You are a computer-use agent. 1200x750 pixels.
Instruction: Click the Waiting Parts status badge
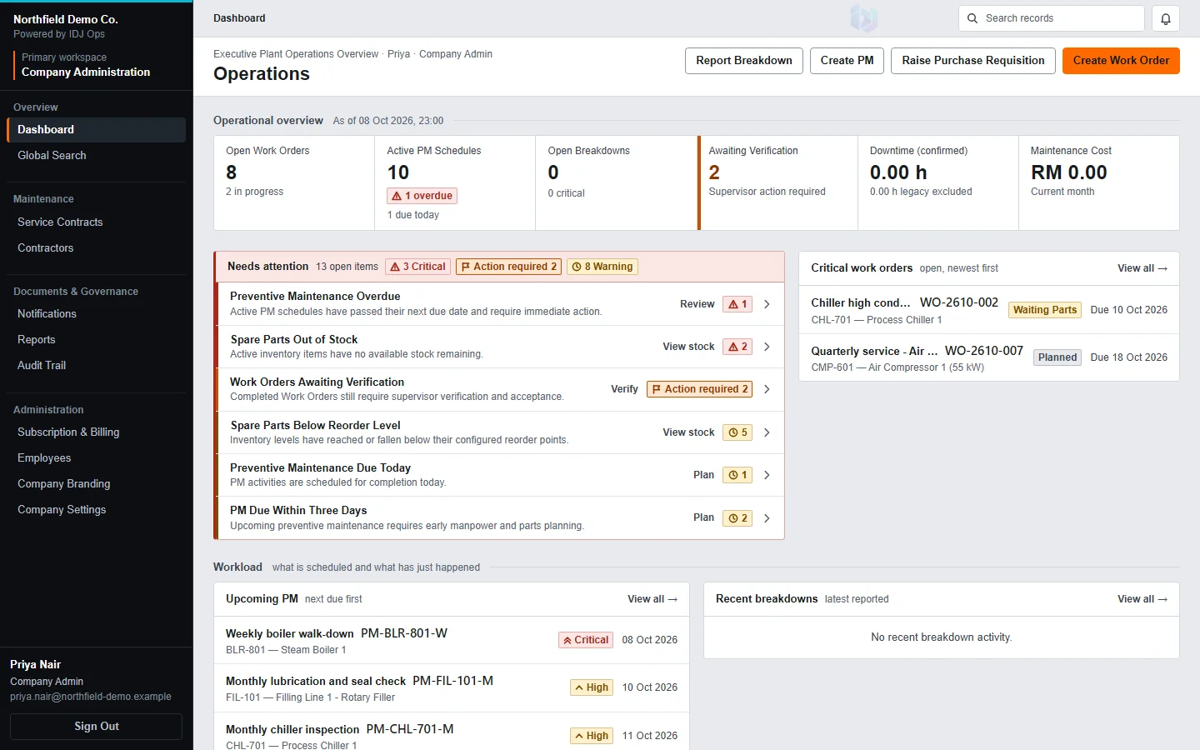click(x=1045, y=310)
